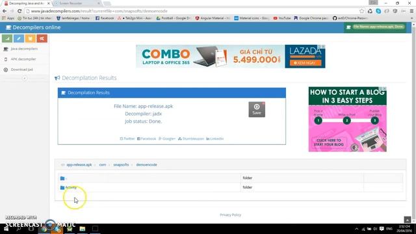The image size is (416, 234).
Task: Click the recycle extension icon in toolbar
Action: click(370, 11)
